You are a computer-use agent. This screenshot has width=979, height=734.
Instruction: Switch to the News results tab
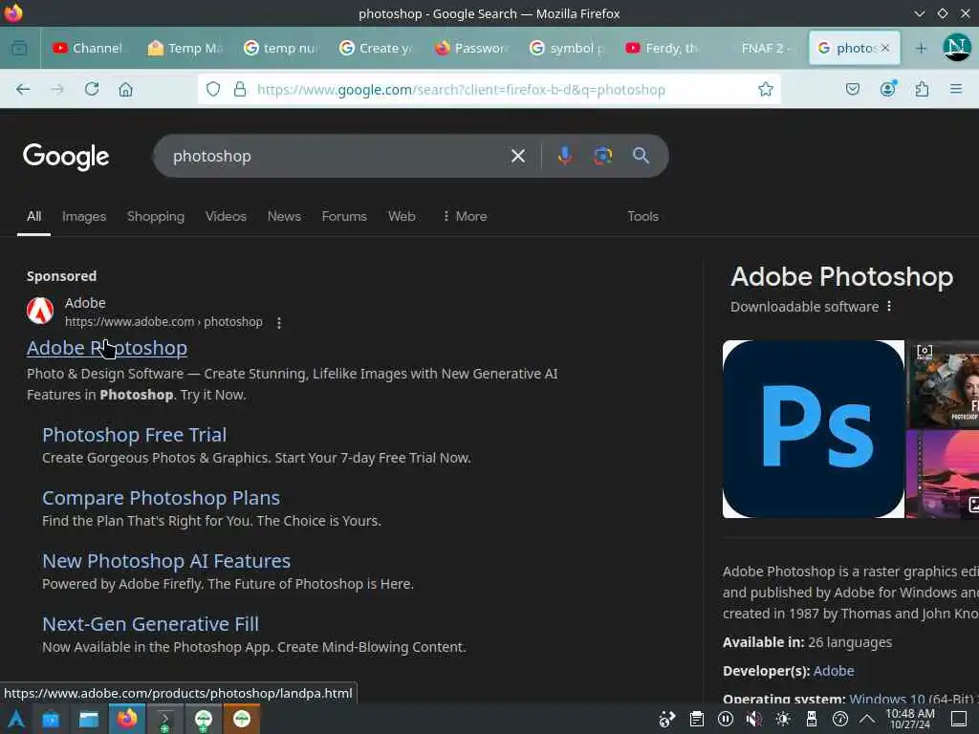pyautogui.click(x=284, y=216)
